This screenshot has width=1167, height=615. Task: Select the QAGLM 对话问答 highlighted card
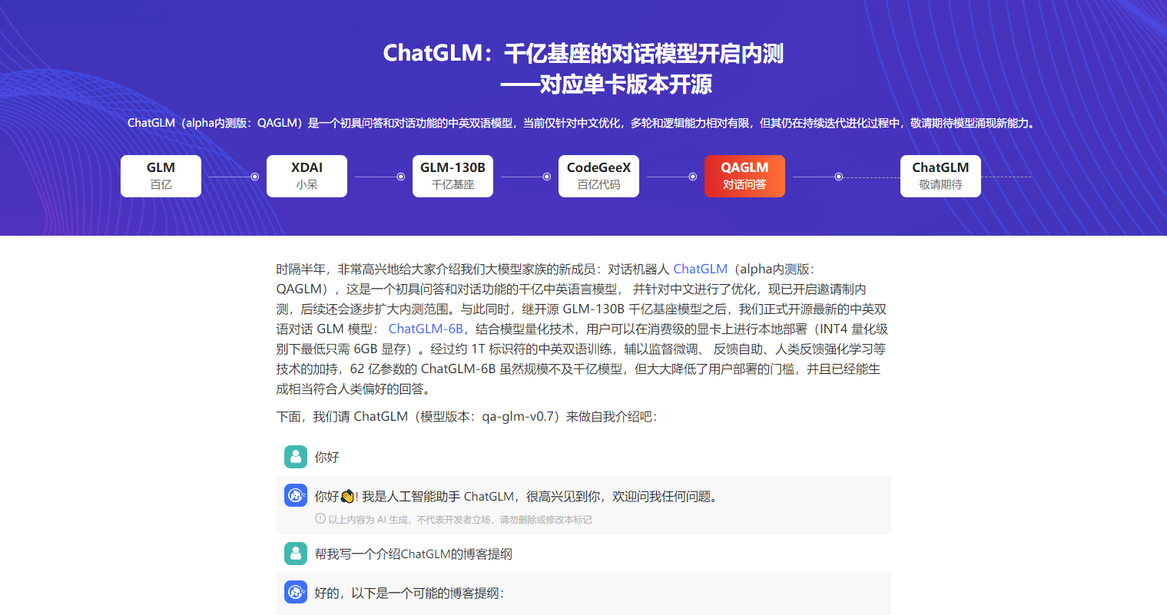tap(744, 176)
